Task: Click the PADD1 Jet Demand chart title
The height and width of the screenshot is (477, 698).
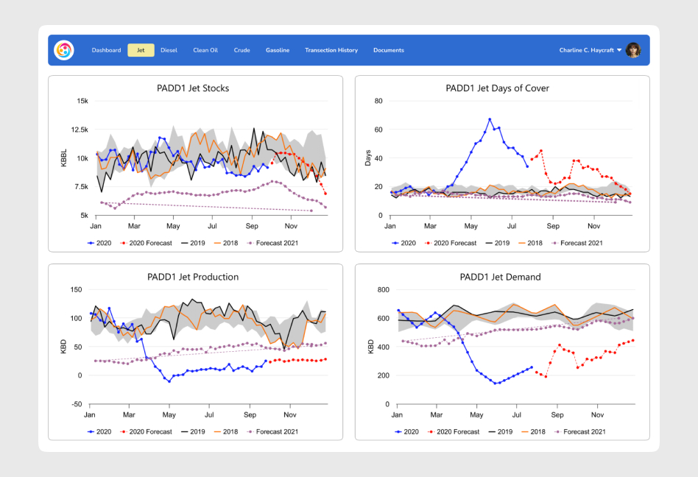Action: pos(501,277)
